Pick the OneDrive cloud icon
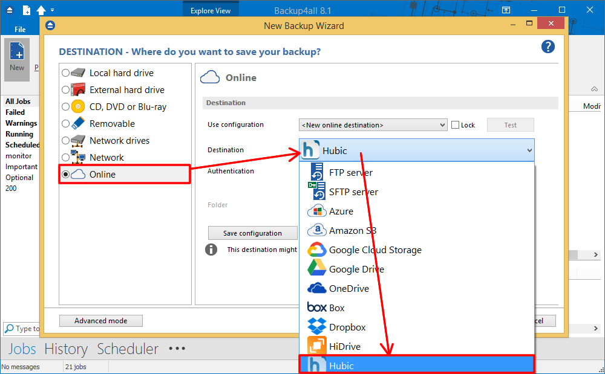The height and width of the screenshot is (374, 605). tap(317, 289)
